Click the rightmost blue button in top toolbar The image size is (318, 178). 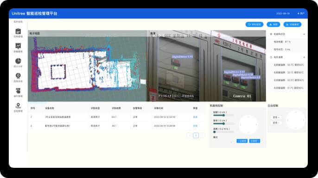[292, 25]
